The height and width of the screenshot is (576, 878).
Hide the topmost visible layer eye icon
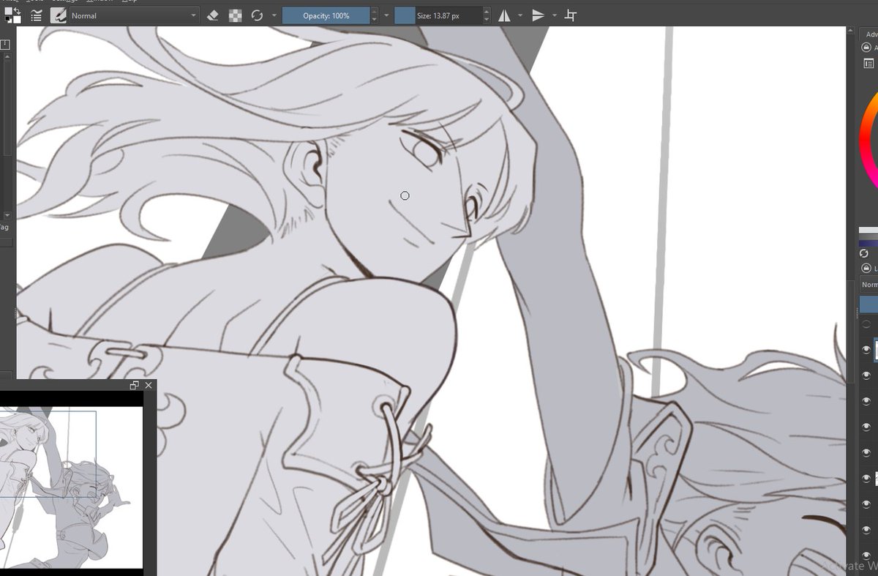click(x=867, y=350)
